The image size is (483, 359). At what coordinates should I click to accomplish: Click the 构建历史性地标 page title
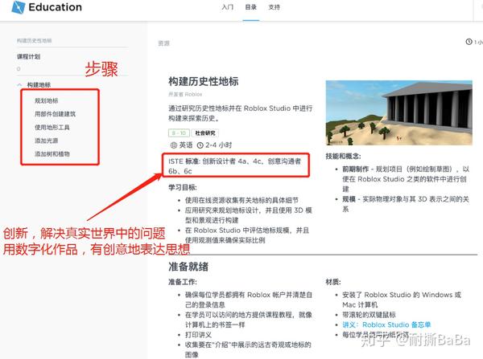[204, 81]
